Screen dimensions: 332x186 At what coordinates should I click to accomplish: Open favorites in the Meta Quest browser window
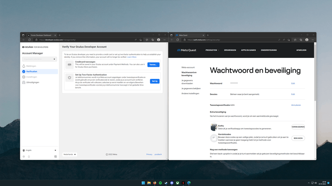(295, 40)
